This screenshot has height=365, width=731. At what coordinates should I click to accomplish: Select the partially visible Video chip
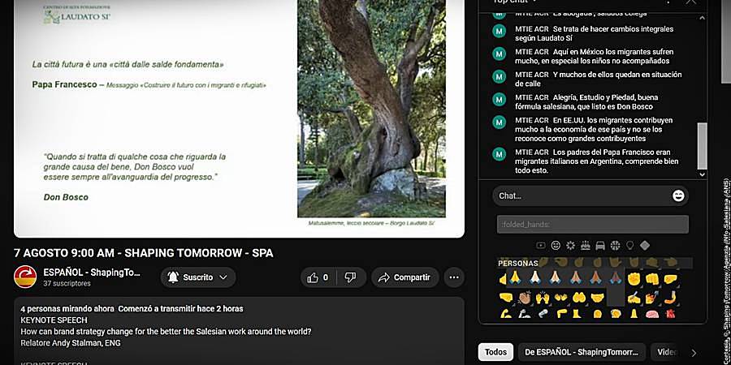pyautogui.click(x=667, y=352)
